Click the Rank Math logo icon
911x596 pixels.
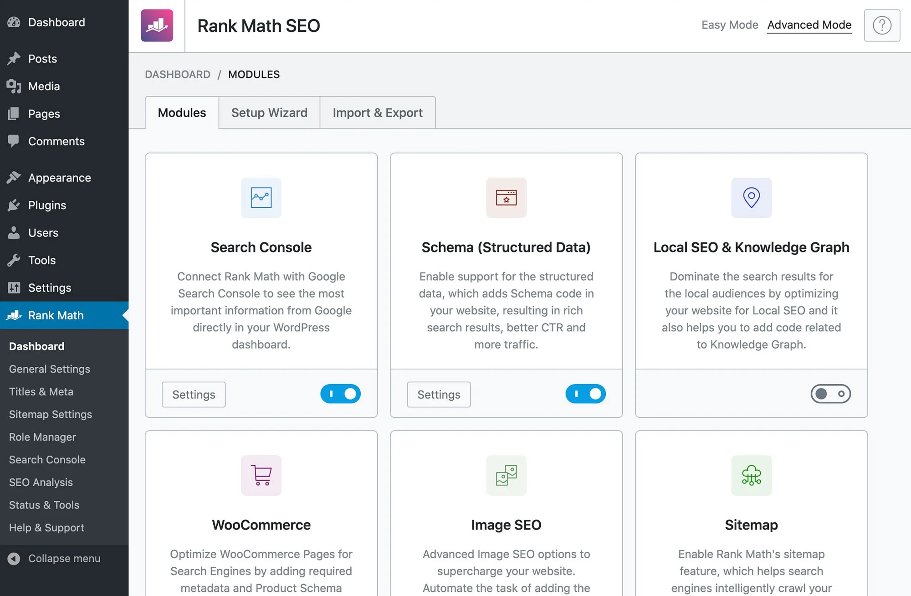click(x=157, y=26)
